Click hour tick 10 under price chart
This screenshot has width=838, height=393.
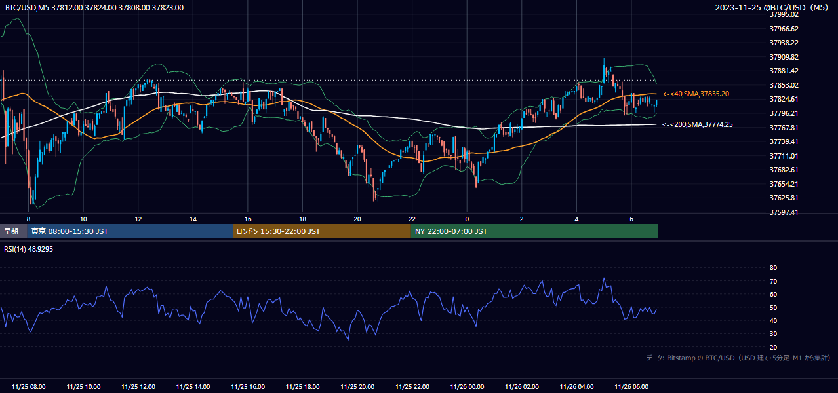click(83, 219)
